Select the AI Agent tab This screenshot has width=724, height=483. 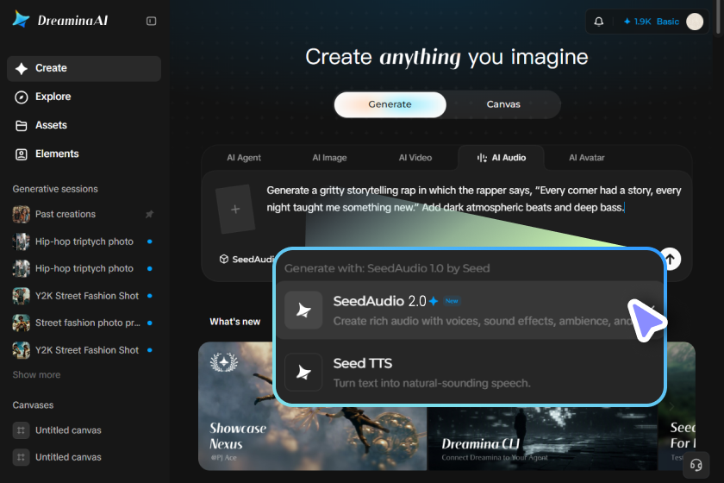(244, 158)
